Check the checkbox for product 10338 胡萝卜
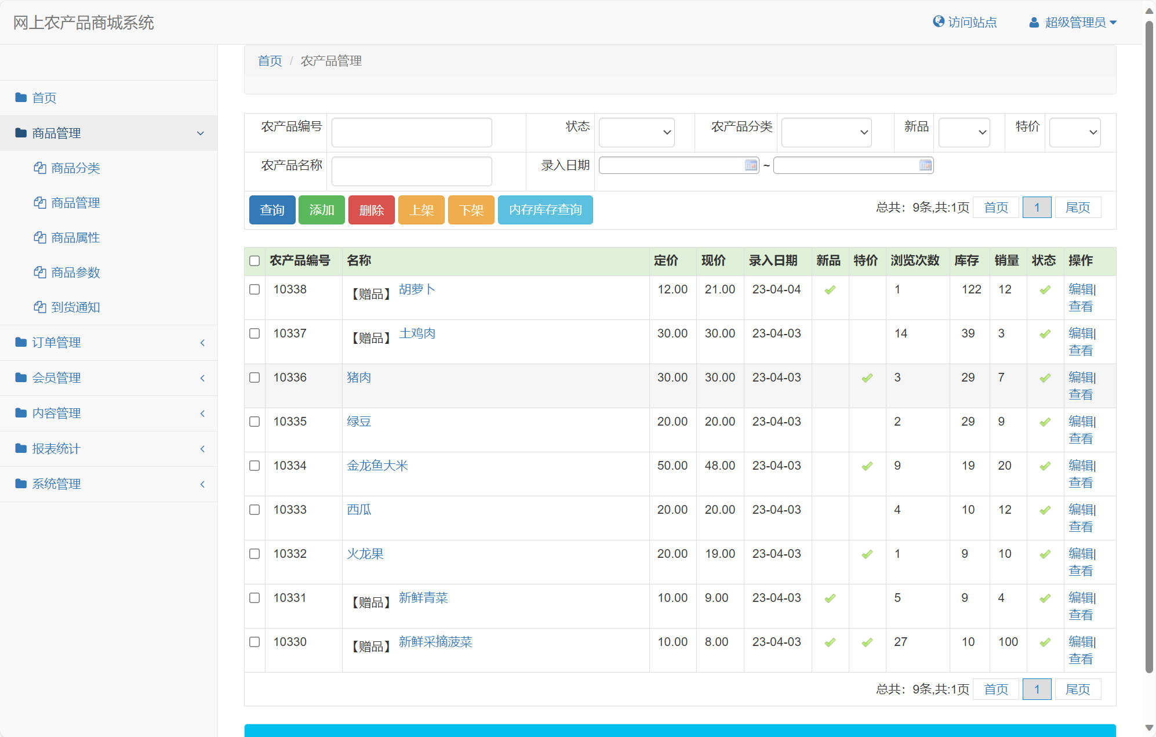This screenshot has height=737, width=1156. tap(255, 289)
